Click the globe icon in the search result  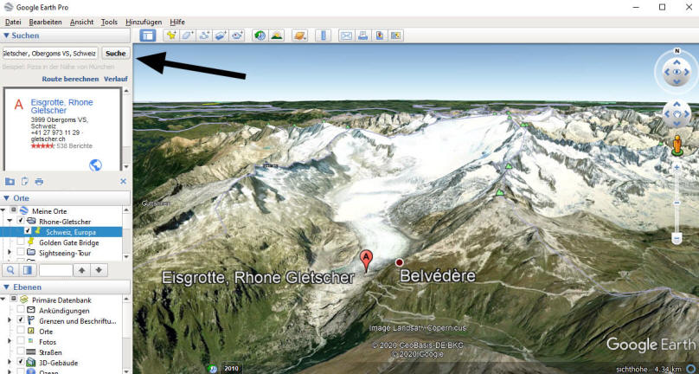click(95, 165)
